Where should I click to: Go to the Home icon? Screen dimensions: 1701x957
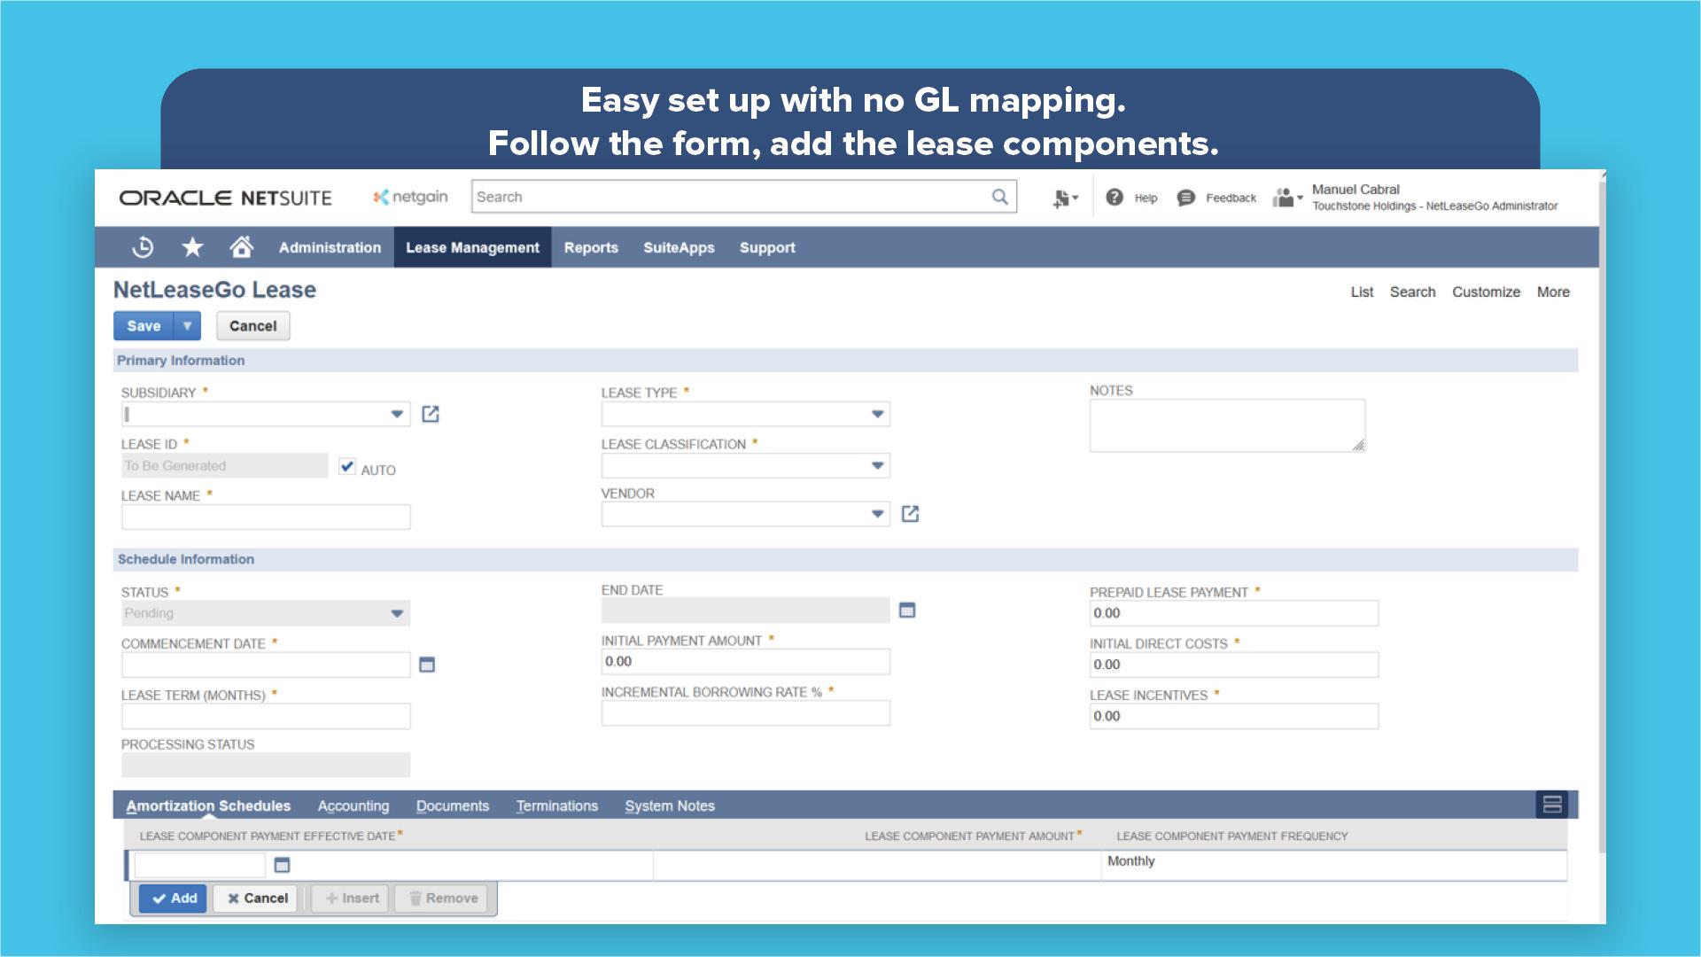tap(241, 247)
